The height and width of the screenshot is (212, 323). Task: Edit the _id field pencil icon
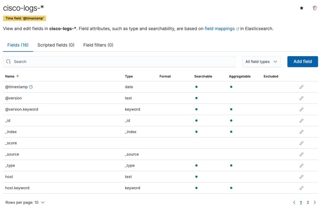(x=301, y=121)
